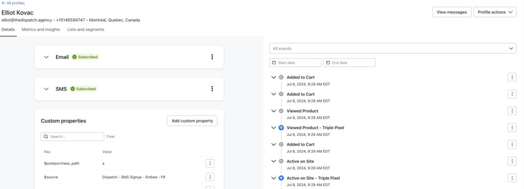Click the Active on Site - Triple Pixel event title
Image resolution: width=524 pixels, height=189 pixels.
click(313, 178)
